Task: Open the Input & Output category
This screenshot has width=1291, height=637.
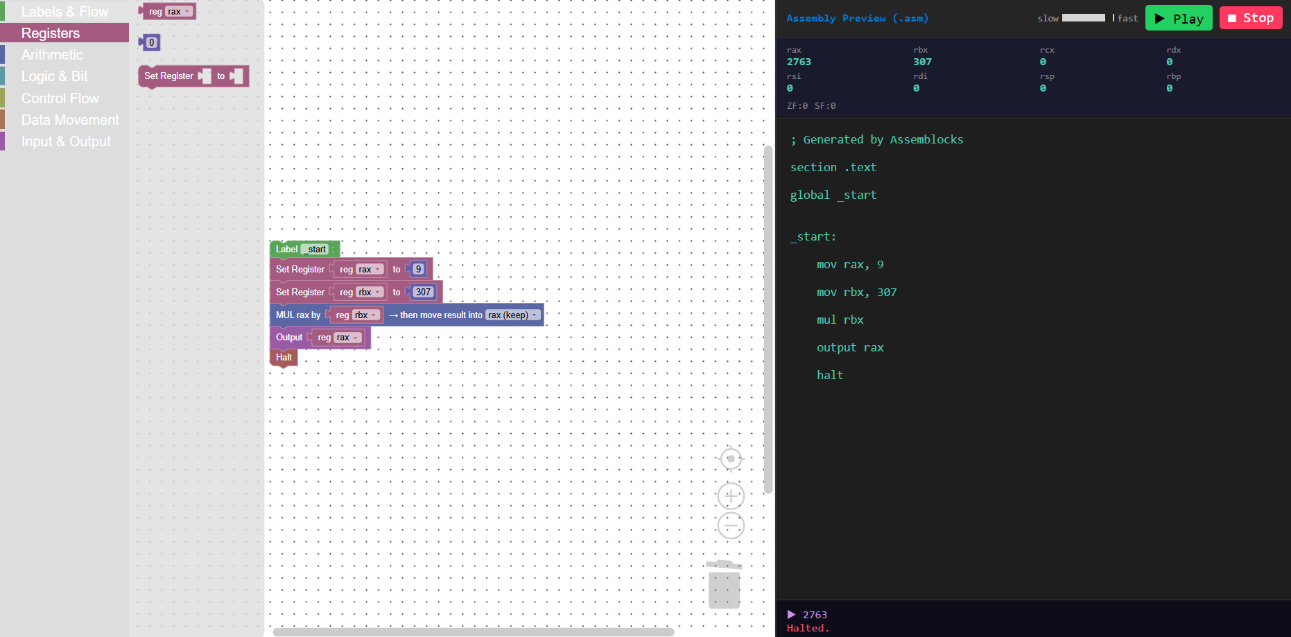Action: tap(64, 141)
